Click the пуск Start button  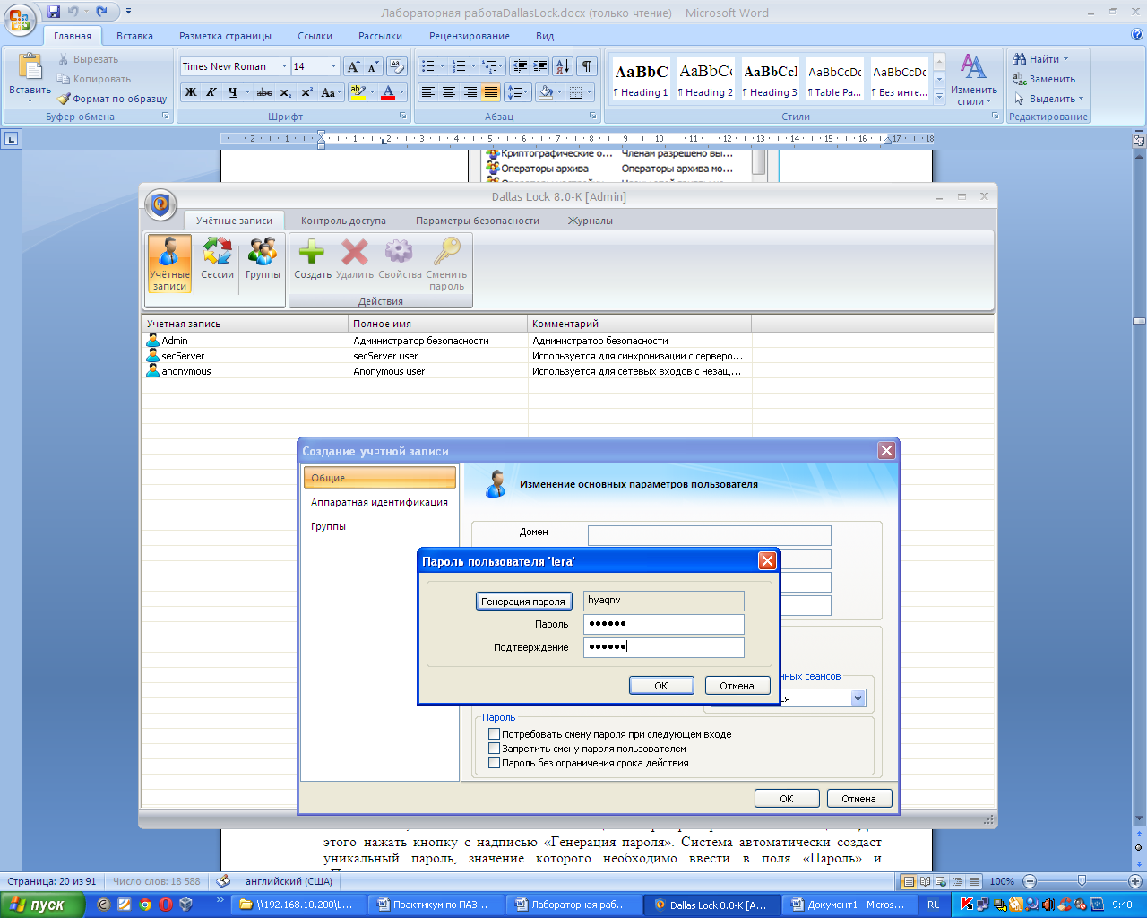(x=42, y=905)
